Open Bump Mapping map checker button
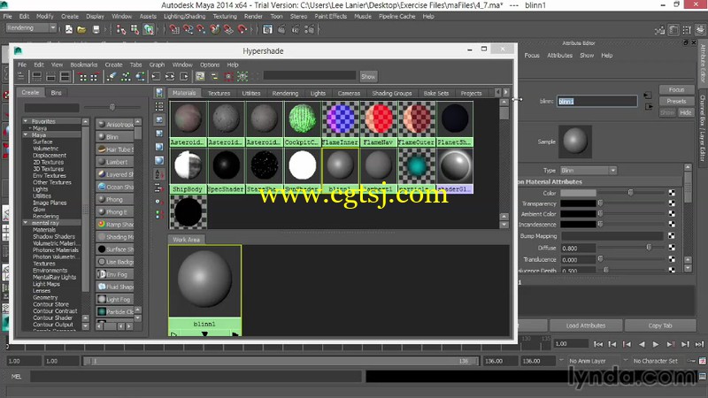Image resolution: width=708 pixels, height=398 pixels. point(672,235)
